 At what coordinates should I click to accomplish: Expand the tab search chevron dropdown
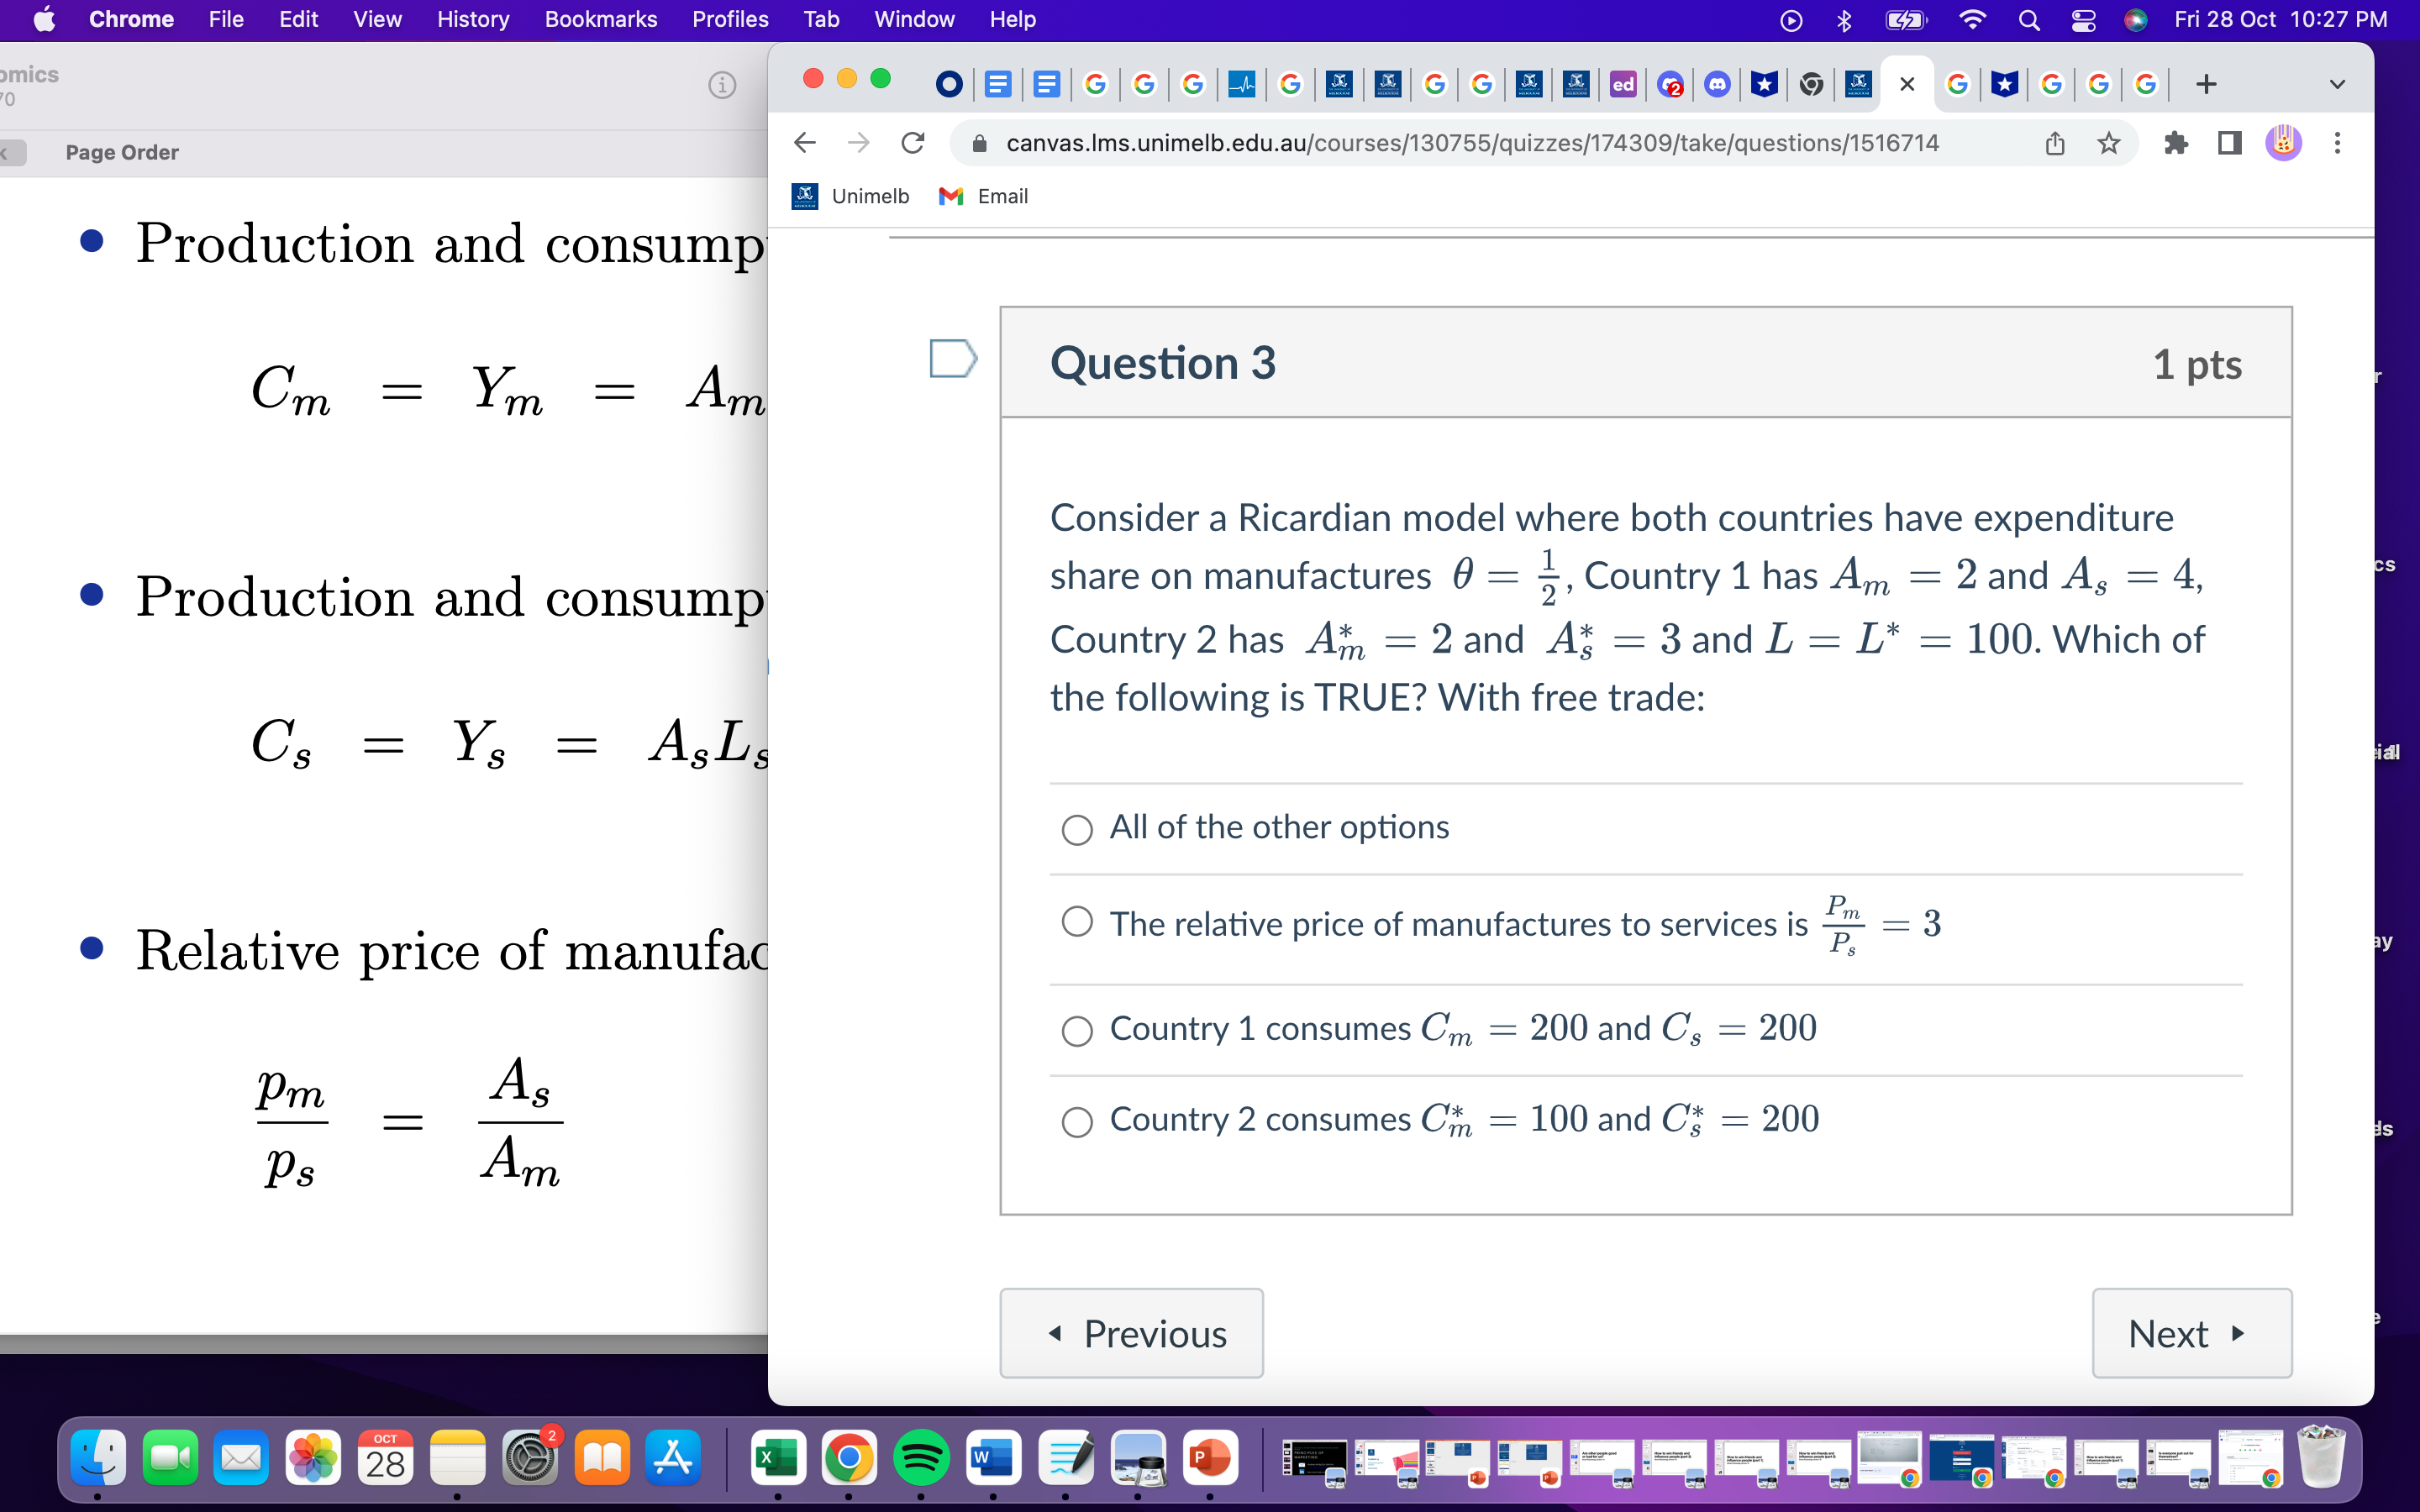pos(2337,84)
